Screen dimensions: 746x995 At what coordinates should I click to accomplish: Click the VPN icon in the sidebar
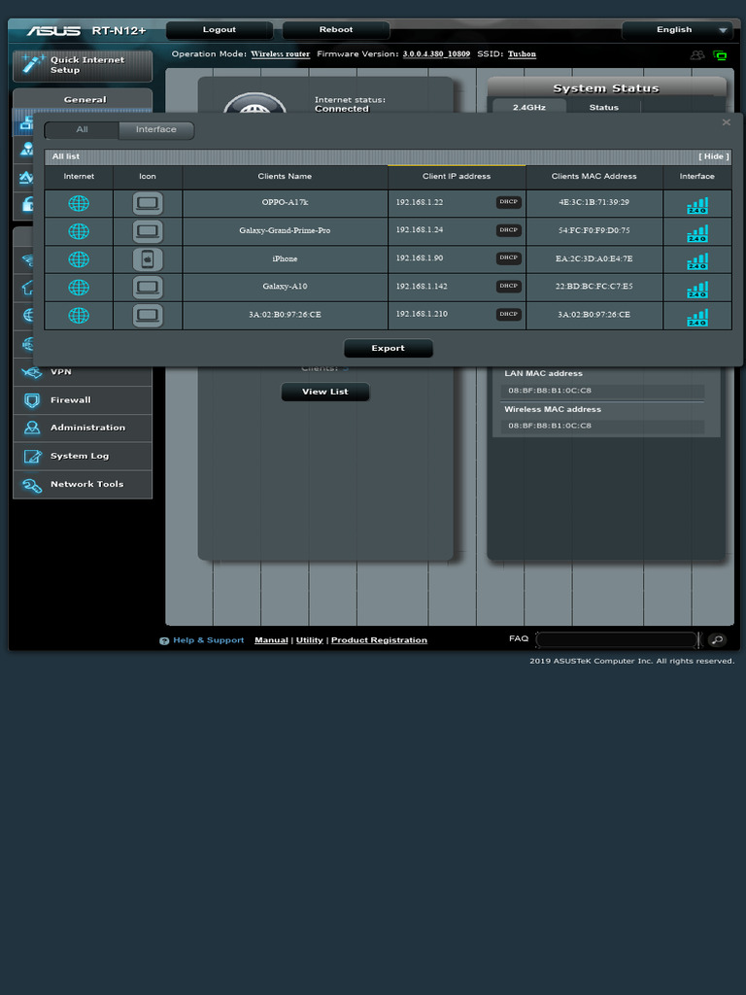point(32,372)
